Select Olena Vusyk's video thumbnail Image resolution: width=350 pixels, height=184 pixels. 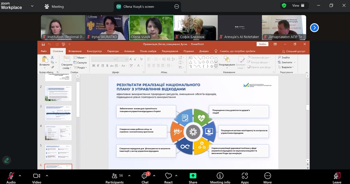coord(151,27)
